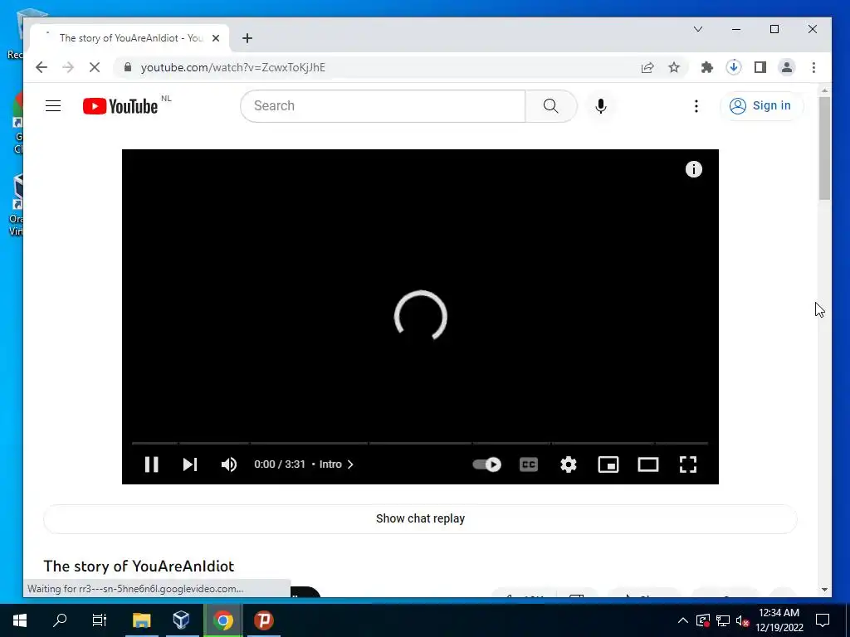Click the page vertical scrollbar thumb

pos(824,148)
